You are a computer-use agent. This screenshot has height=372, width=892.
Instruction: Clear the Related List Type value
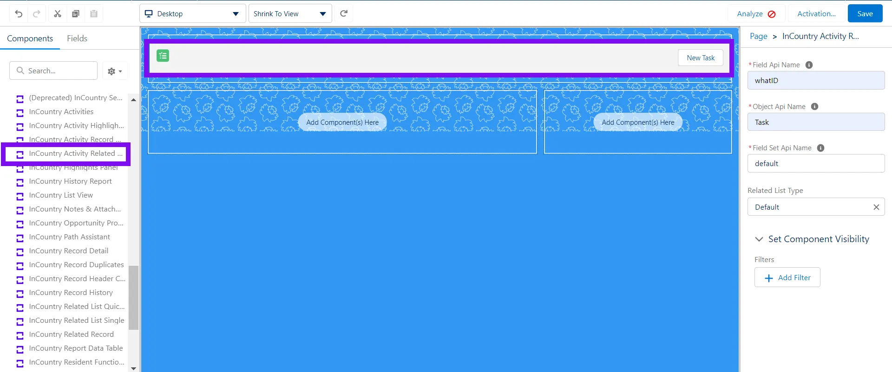click(876, 207)
